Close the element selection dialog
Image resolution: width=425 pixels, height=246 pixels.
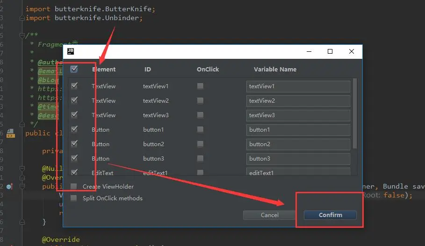click(352, 51)
